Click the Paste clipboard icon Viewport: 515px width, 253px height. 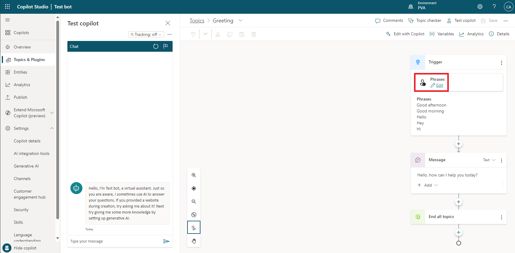242,34
